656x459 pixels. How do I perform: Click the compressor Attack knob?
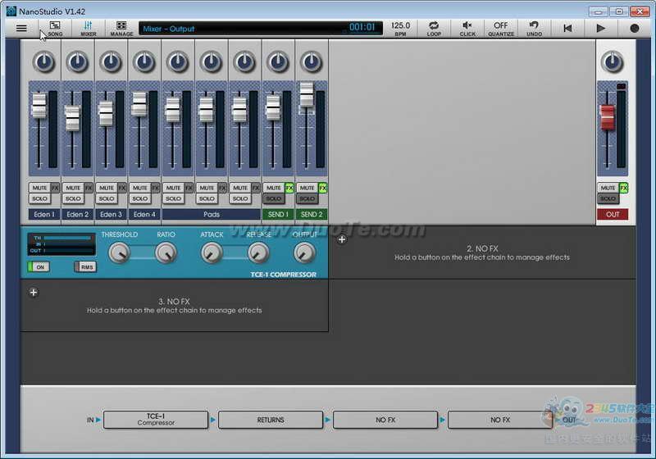[212, 253]
